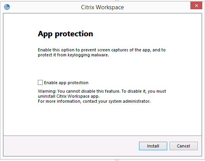Start installation with the Install button
This screenshot has height=161, width=205.
tap(153, 146)
